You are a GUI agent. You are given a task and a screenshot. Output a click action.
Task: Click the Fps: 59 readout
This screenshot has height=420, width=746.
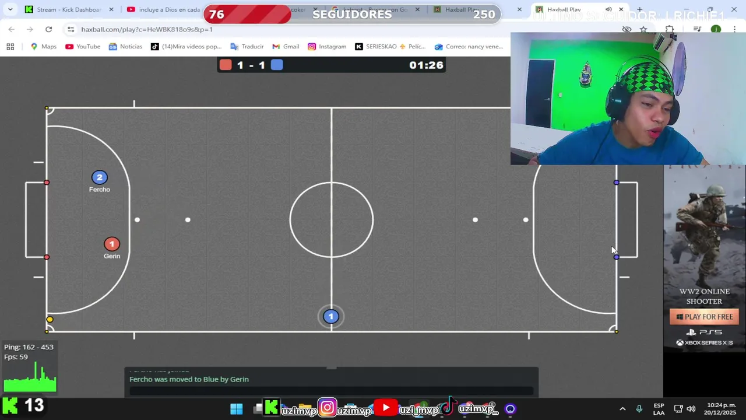tap(16, 357)
